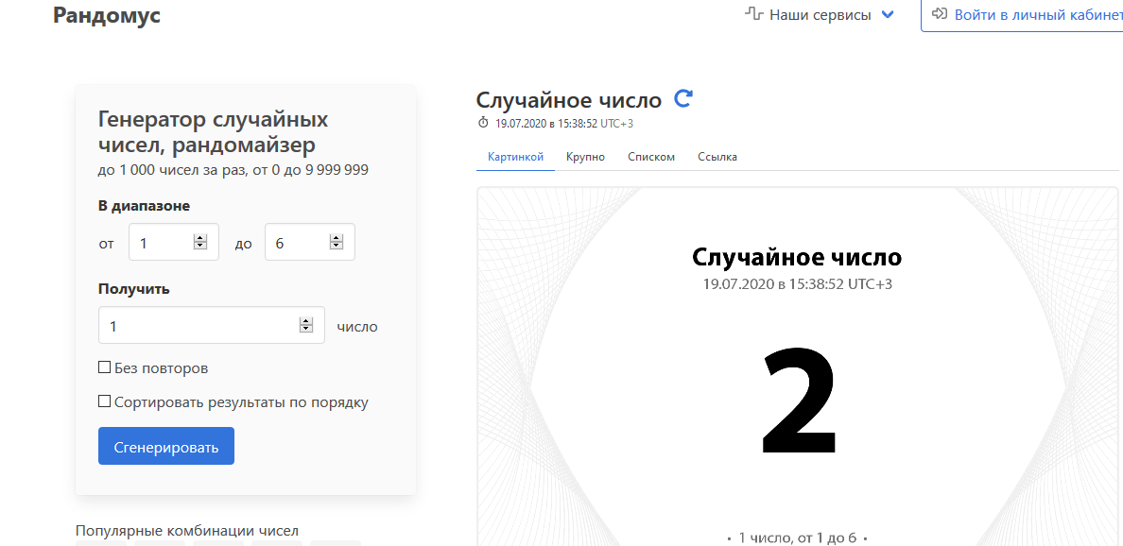Expand the Наши сервисы dropdown chevron
This screenshot has height=546, width=1123.
(x=888, y=14)
